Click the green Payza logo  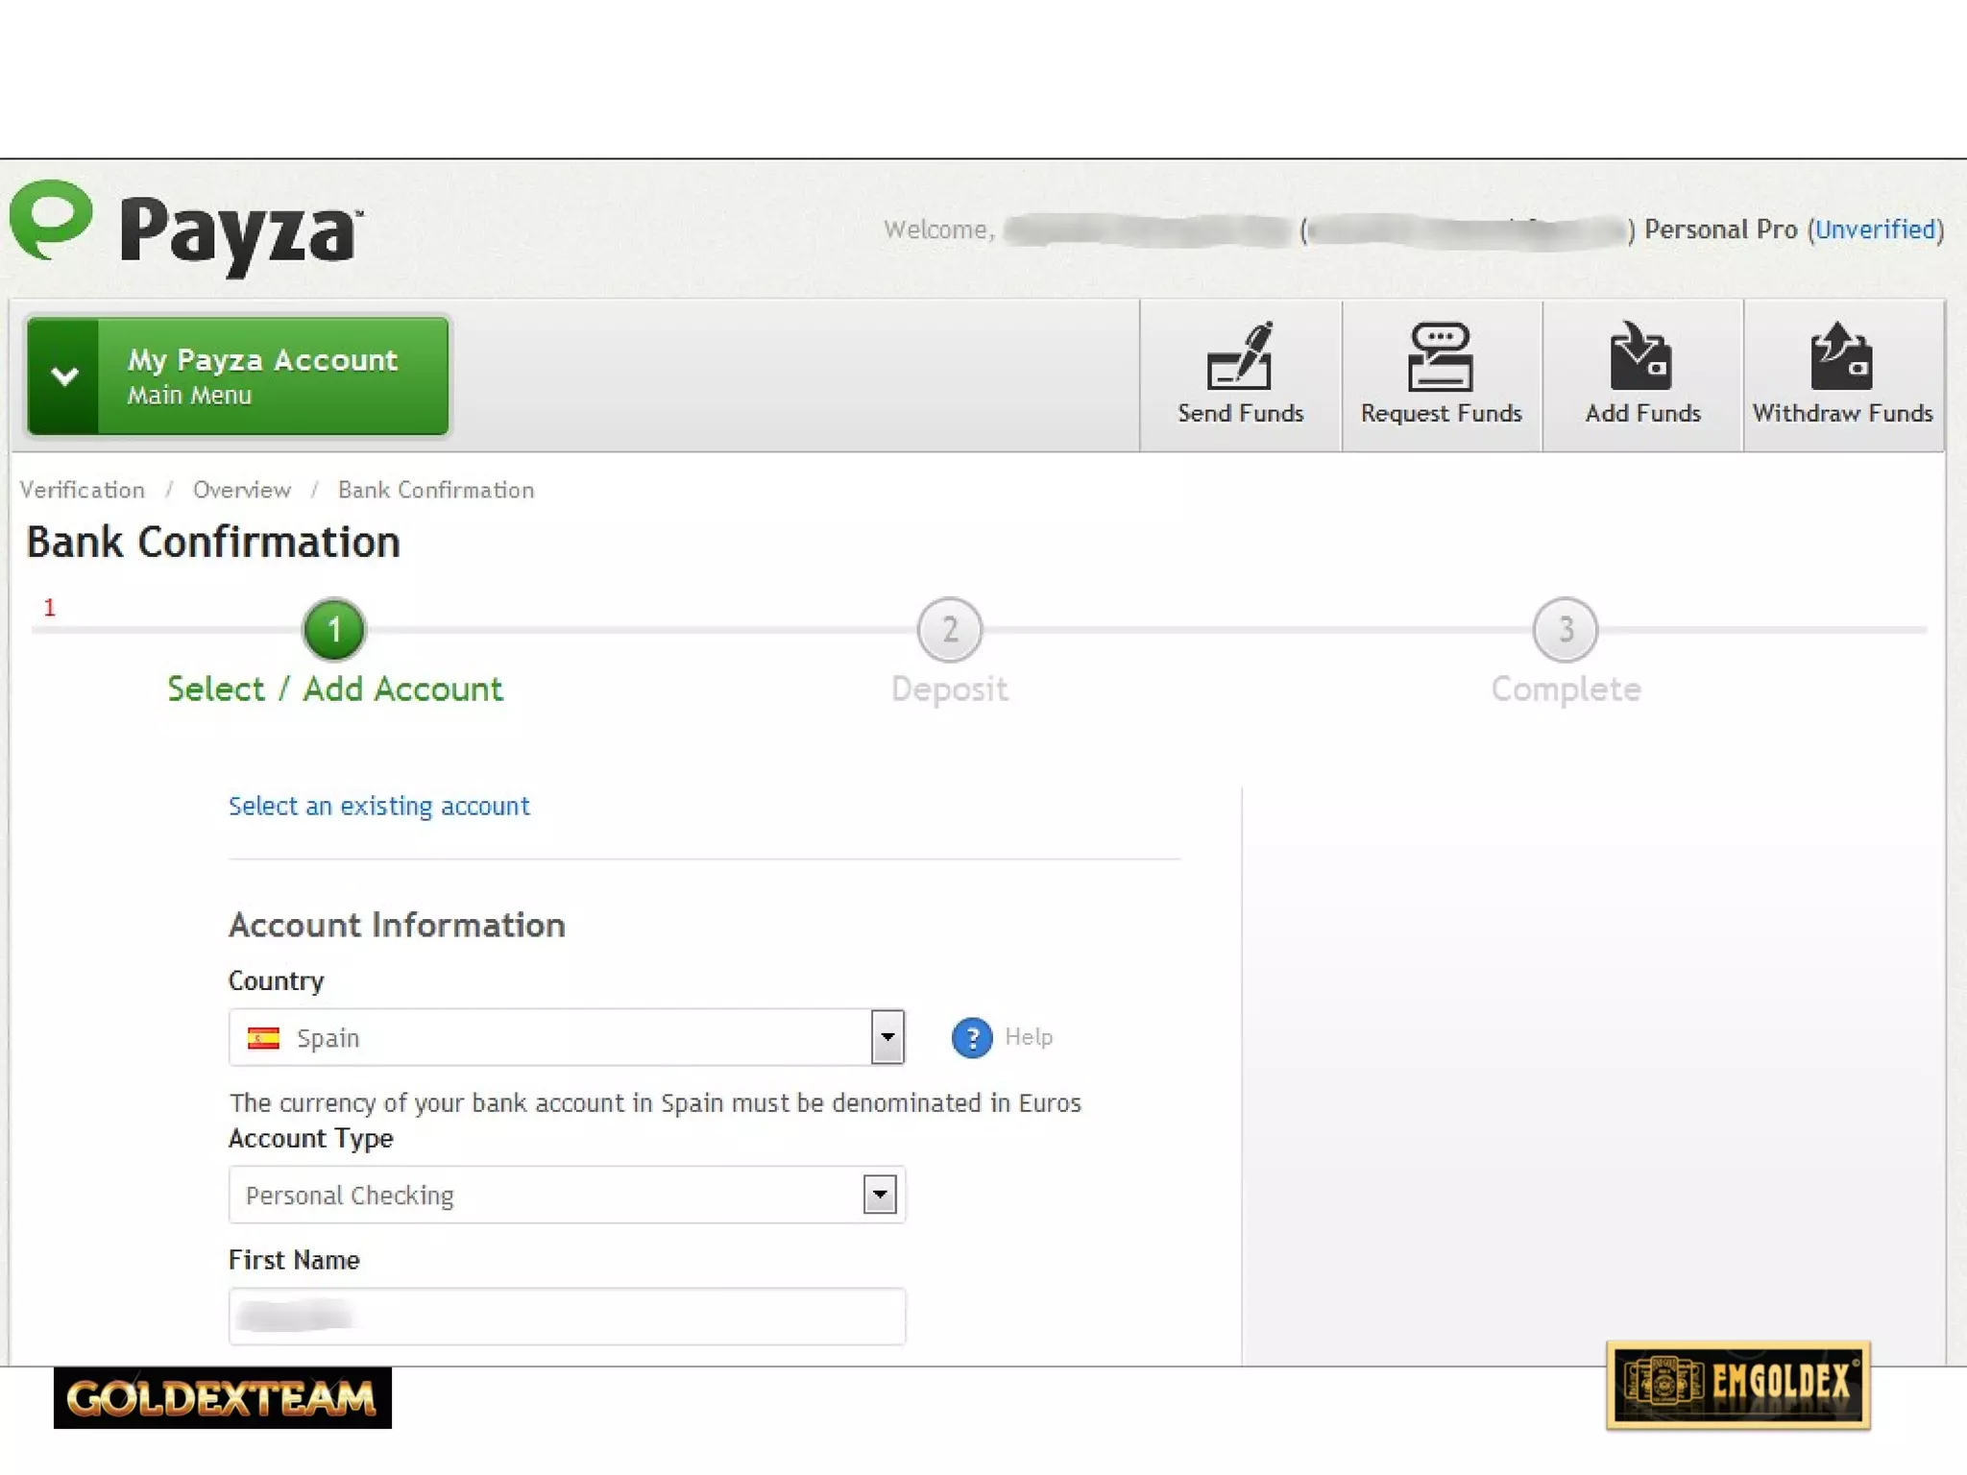click(52, 220)
